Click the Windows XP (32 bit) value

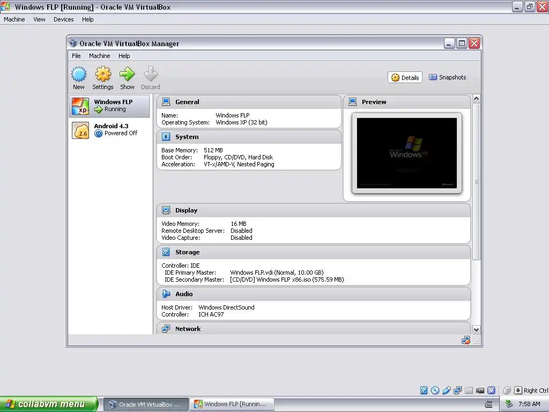point(241,122)
